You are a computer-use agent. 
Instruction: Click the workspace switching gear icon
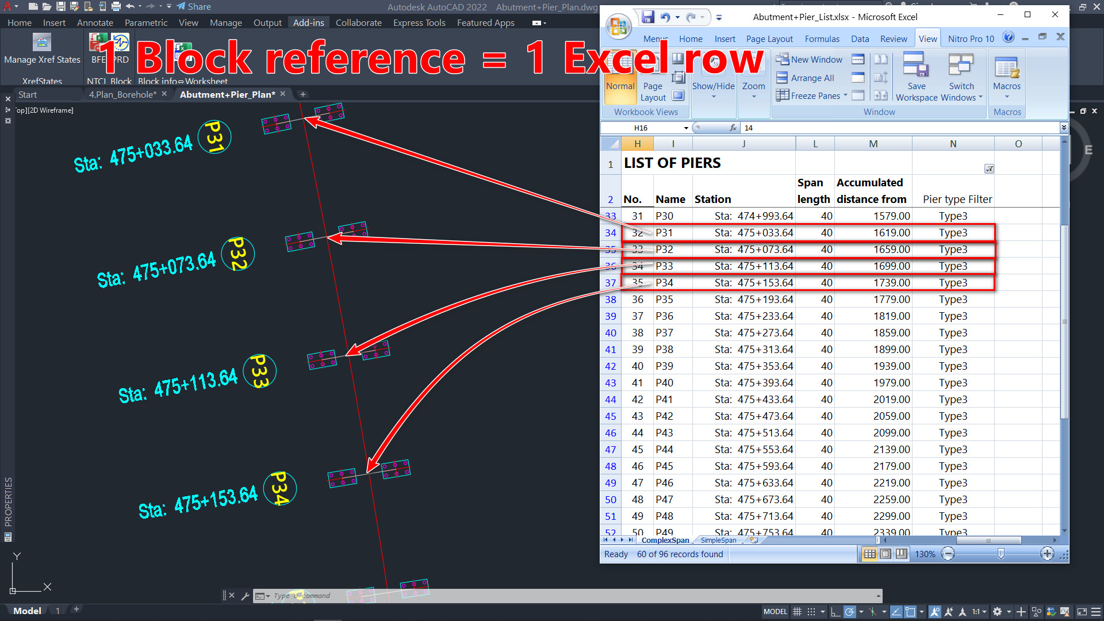pos(997,612)
